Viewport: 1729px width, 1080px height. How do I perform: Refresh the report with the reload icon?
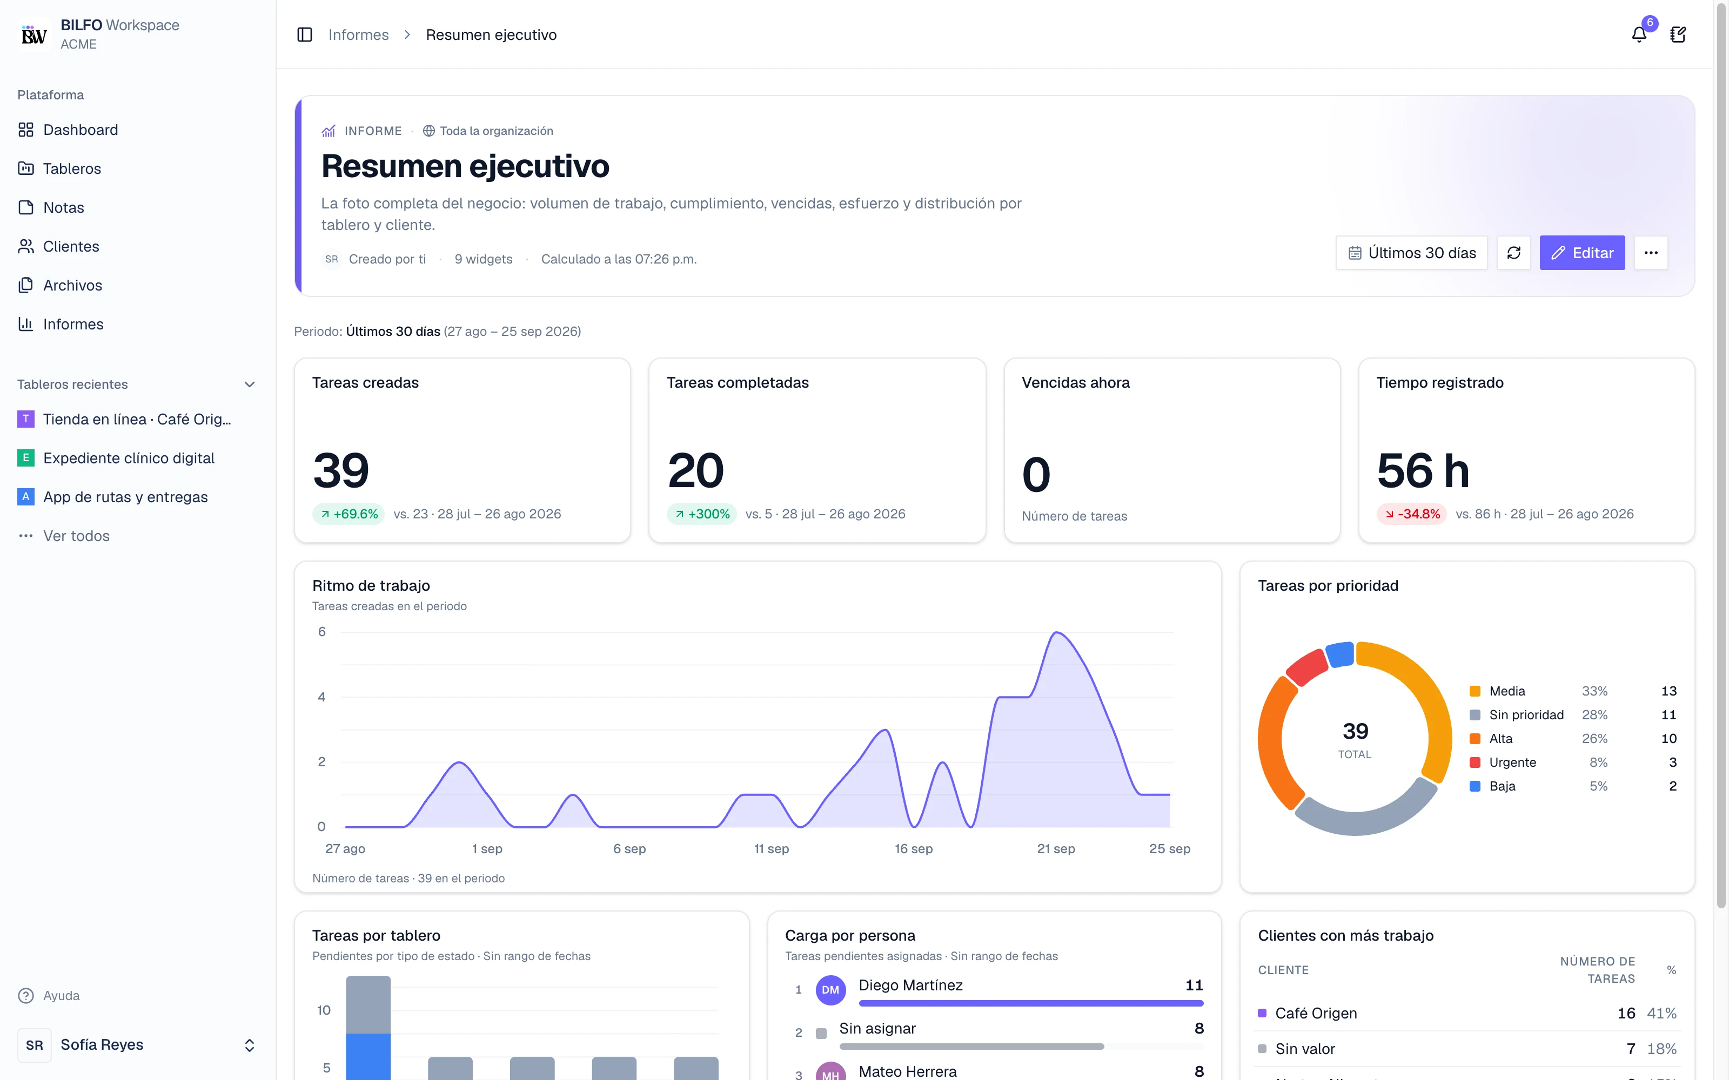click(1513, 253)
